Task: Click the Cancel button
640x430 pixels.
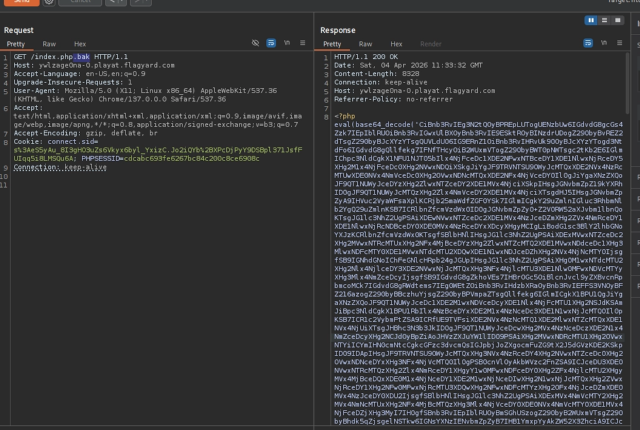Action: (80, 2)
